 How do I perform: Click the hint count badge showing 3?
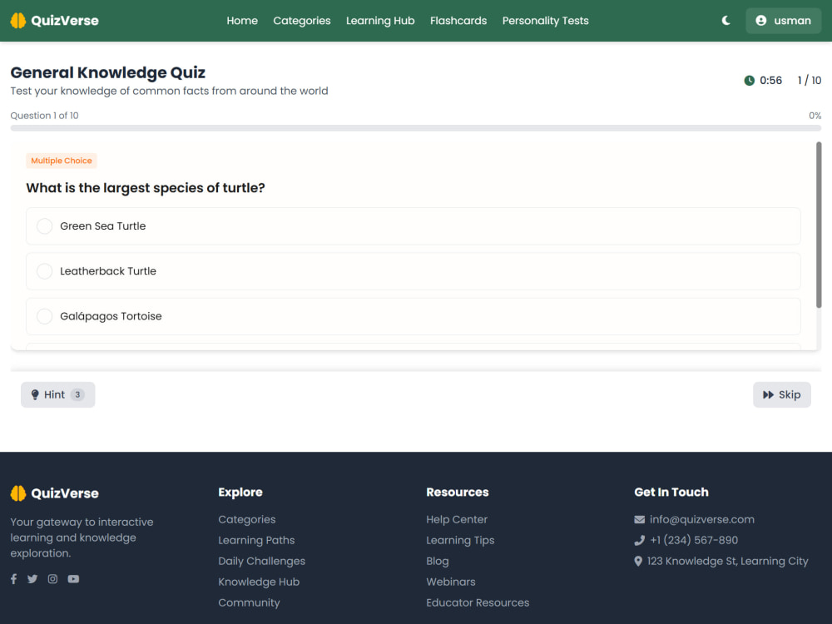tap(77, 394)
